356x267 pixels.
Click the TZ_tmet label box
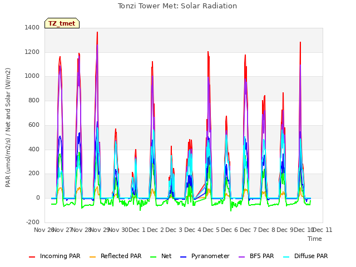click(x=62, y=23)
